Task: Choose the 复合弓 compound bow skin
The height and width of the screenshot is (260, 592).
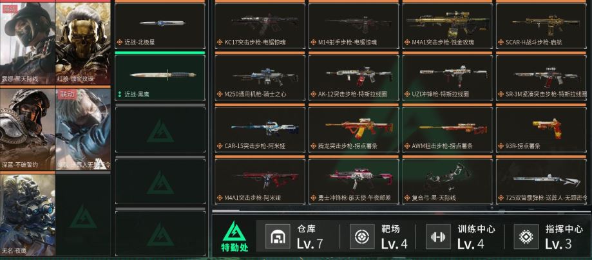Action: pos(448,181)
